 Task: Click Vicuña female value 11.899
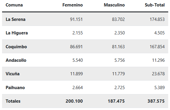pyautogui.click(x=77, y=74)
